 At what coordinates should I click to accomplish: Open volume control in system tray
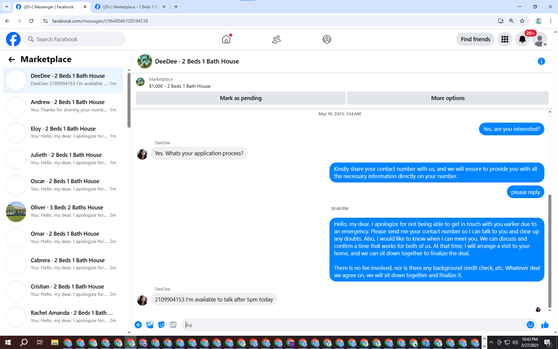[x=515, y=342]
